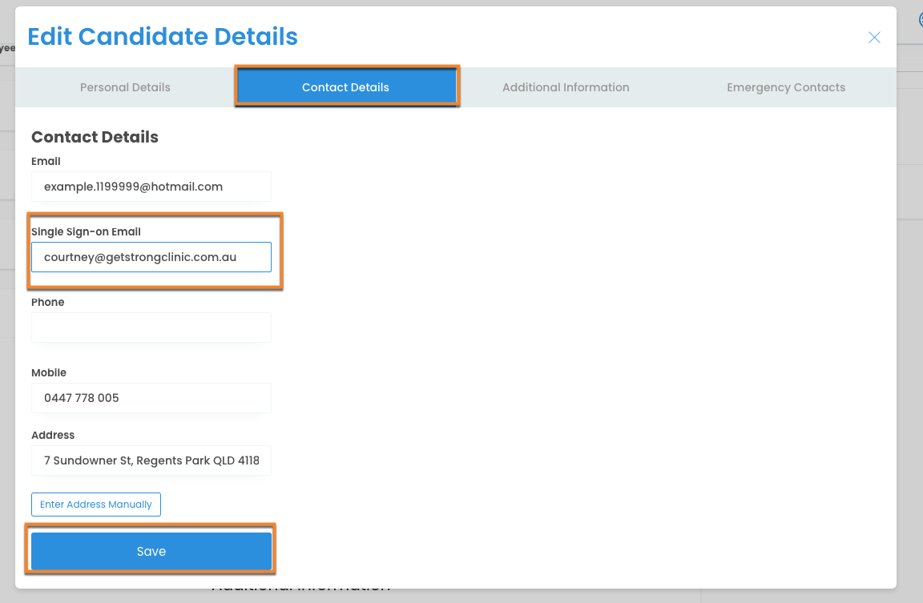Save the candidate contact details
Screen dimensions: 923x603
point(151,551)
